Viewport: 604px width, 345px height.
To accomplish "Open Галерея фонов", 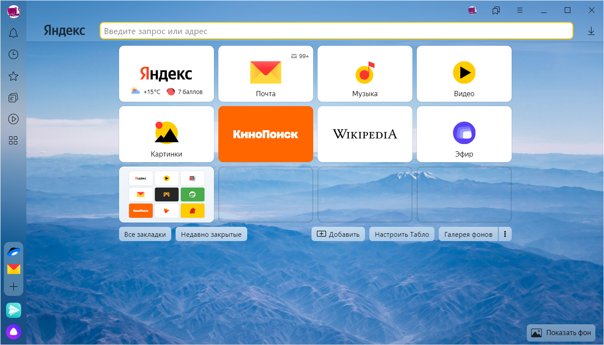I will (x=469, y=234).
